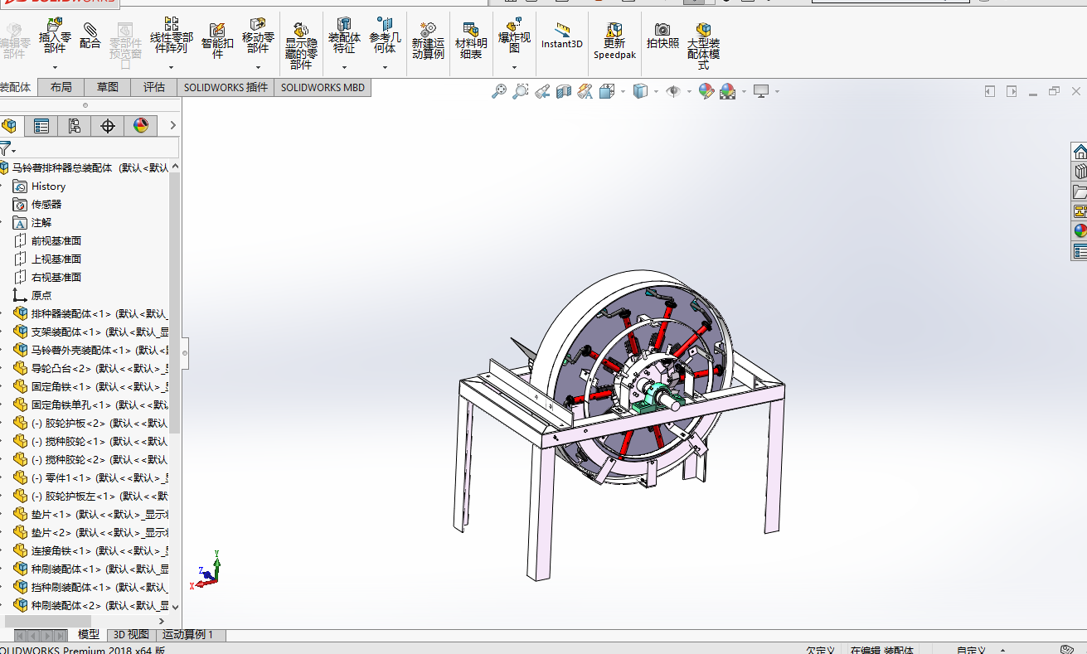
Task: Click the Edit Appearance color ball icon
Action: (x=706, y=91)
